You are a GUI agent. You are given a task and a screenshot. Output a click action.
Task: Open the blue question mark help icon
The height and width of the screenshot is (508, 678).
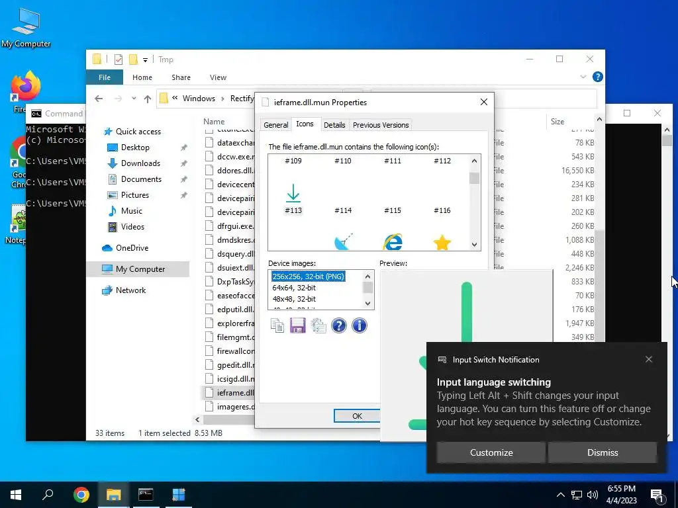point(338,325)
